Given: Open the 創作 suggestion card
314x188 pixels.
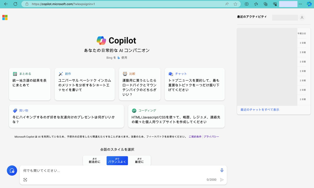Looking at the screenshot, I should pos(85,84).
